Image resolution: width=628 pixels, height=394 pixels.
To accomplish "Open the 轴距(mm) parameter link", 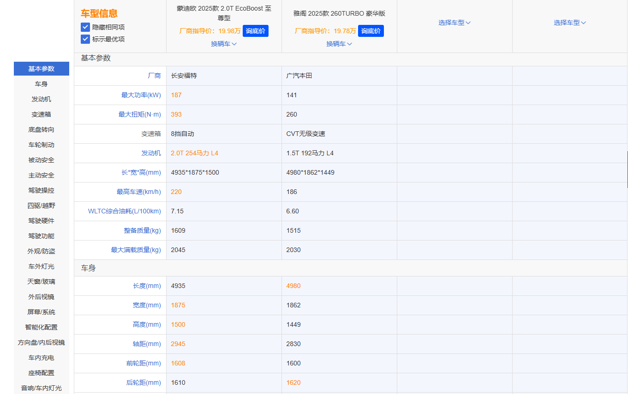I will (x=147, y=344).
